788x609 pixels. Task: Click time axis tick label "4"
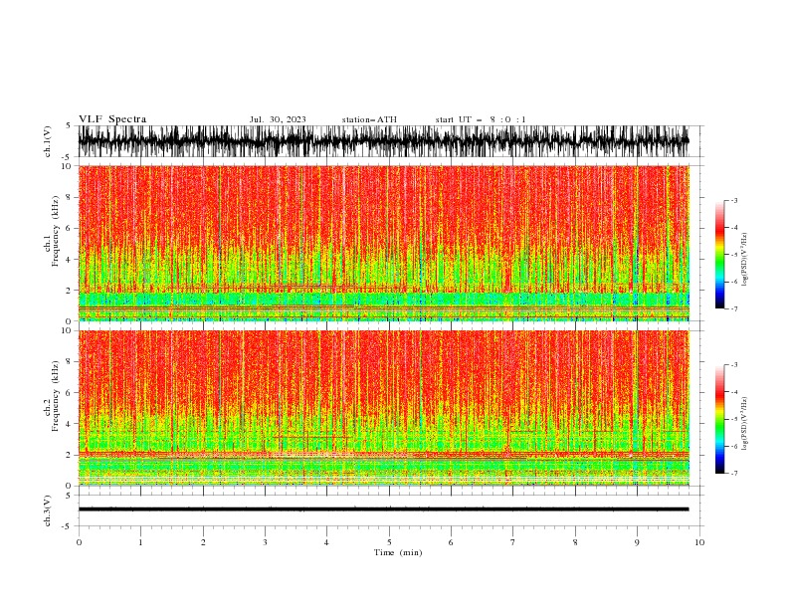pyautogui.click(x=326, y=542)
